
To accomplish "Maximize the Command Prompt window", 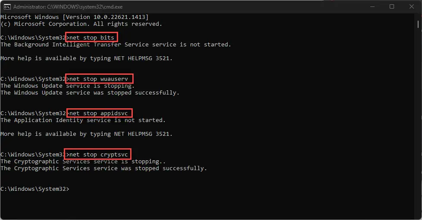I will click(392, 7).
